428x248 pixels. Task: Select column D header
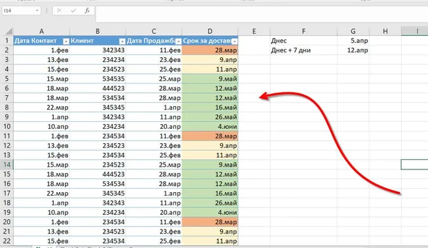(x=210, y=31)
